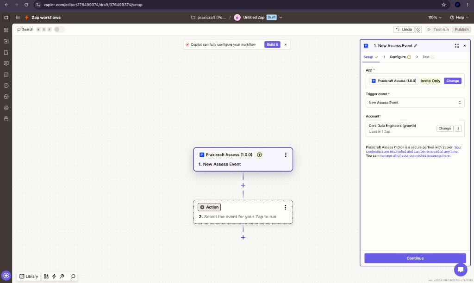Open the home icon in the top-left corner

click(x=6, y=18)
